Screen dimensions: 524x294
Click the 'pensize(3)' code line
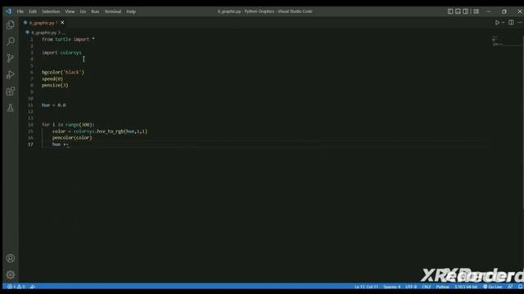(55, 85)
